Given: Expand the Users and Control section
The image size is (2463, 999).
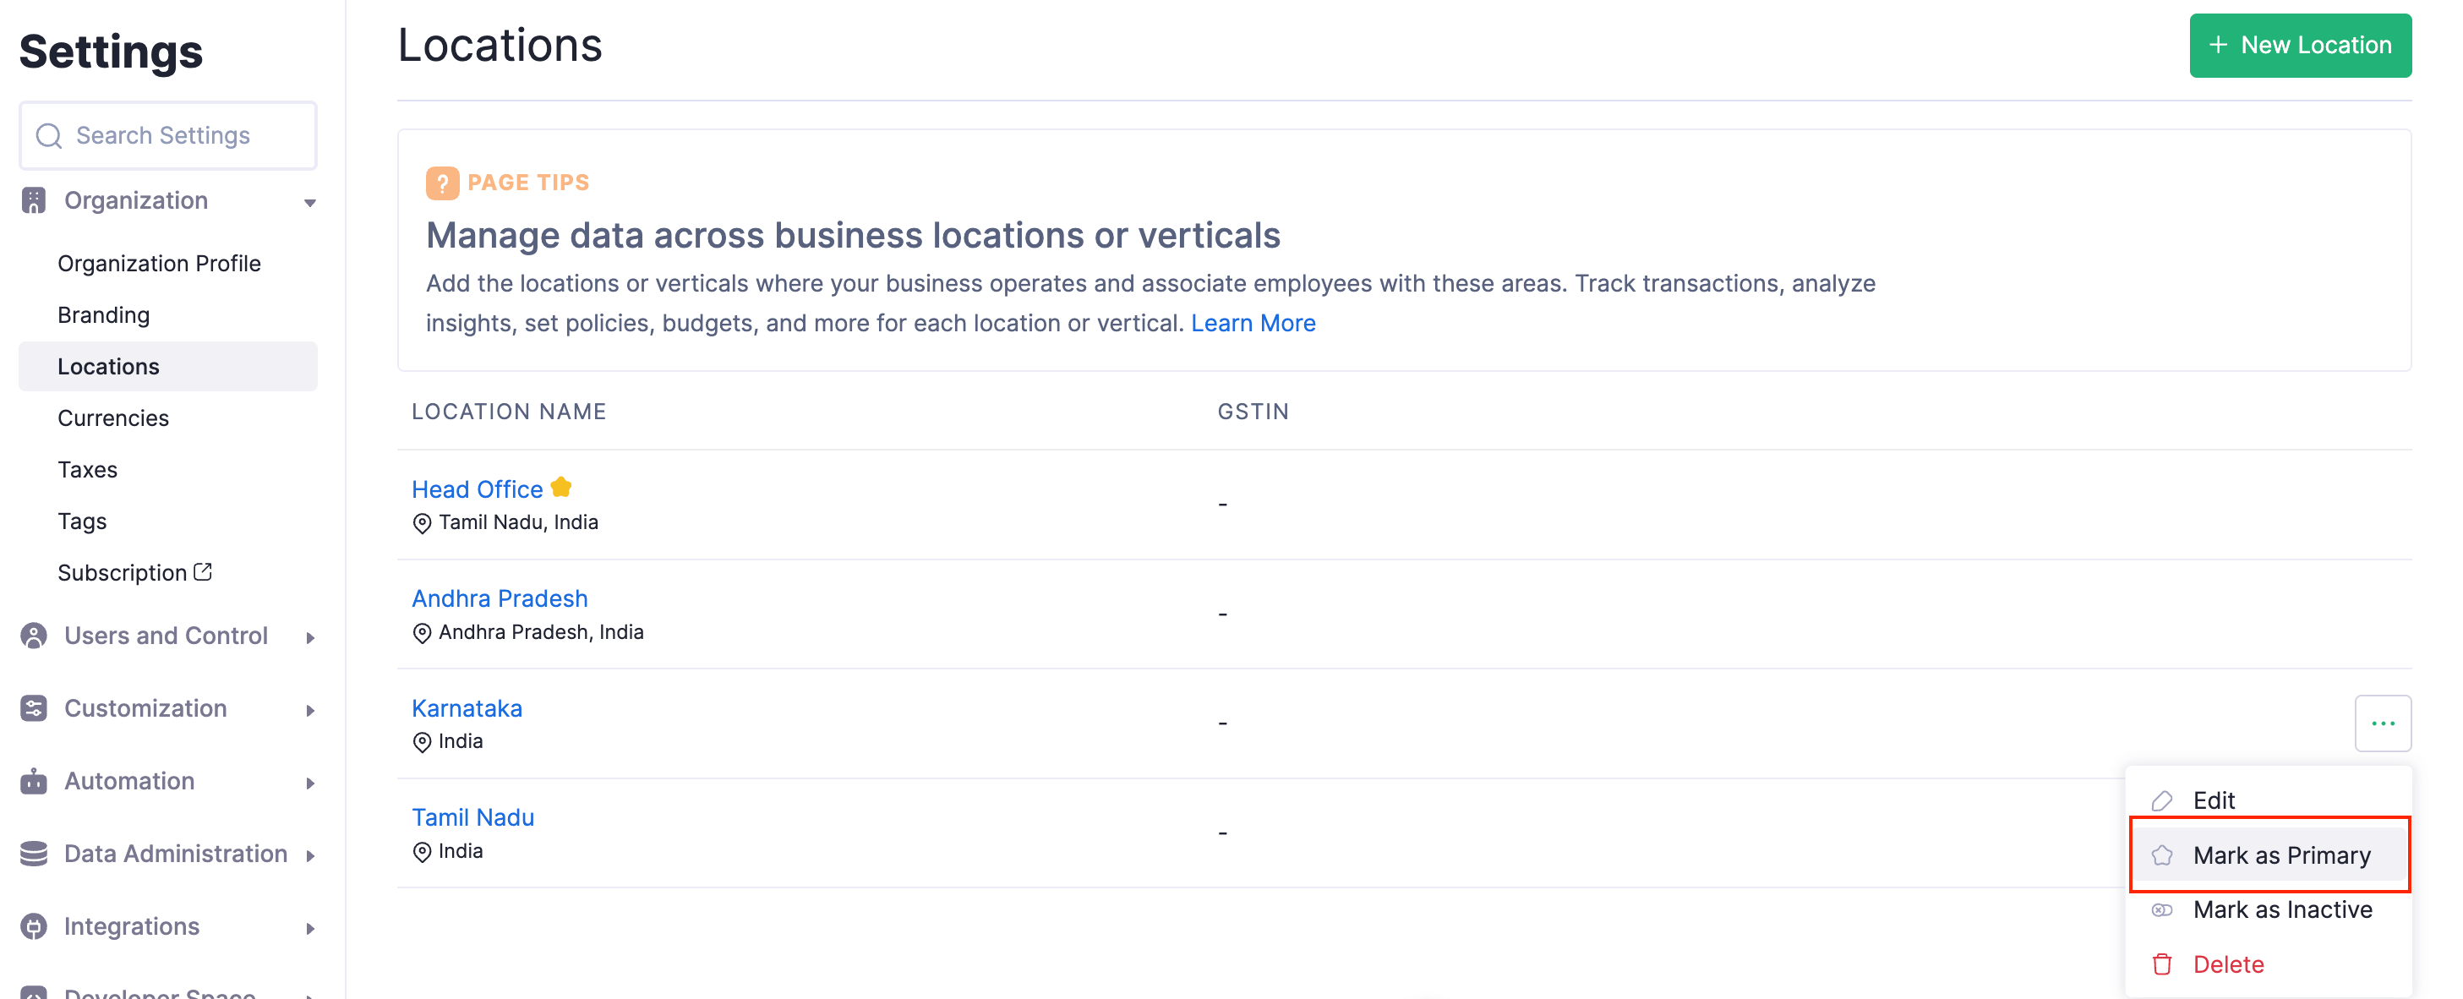Looking at the screenshot, I should pyautogui.click(x=310, y=637).
